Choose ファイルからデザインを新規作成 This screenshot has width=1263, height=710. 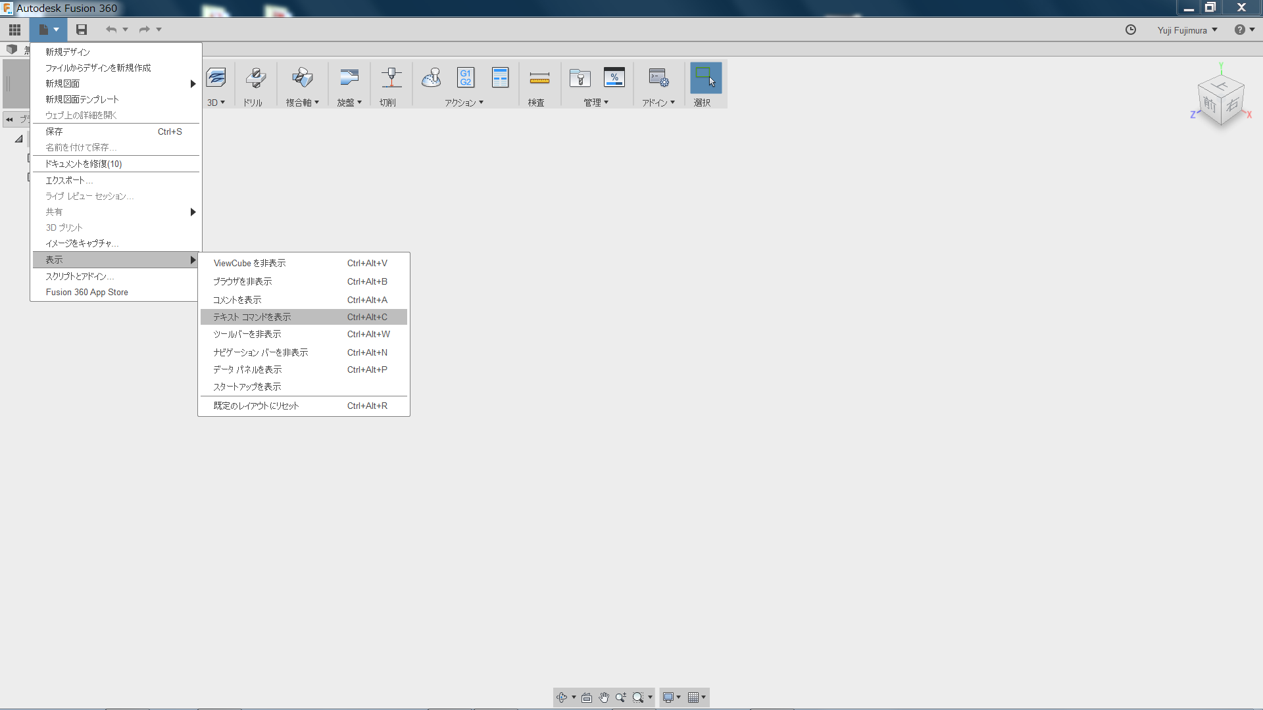[x=116, y=68]
